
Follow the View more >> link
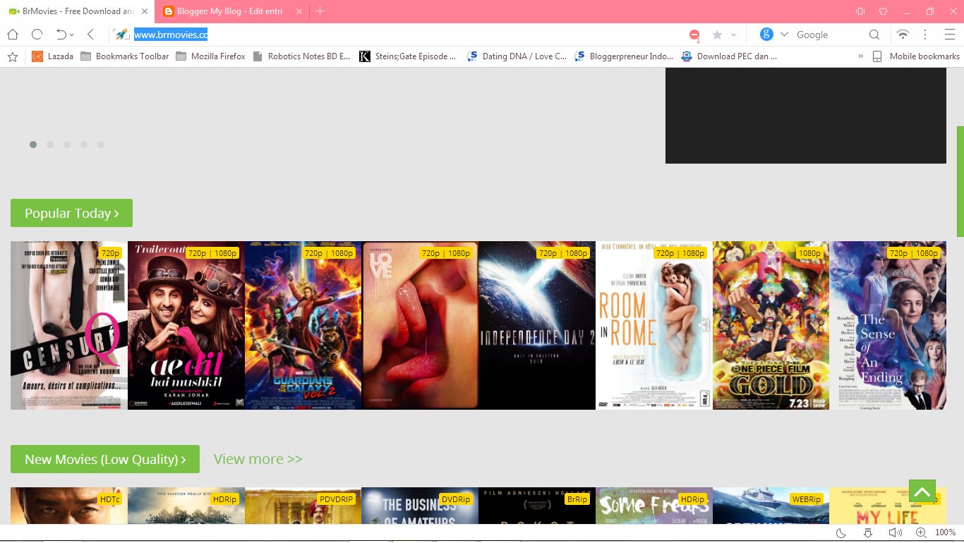[x=258, y=459]
